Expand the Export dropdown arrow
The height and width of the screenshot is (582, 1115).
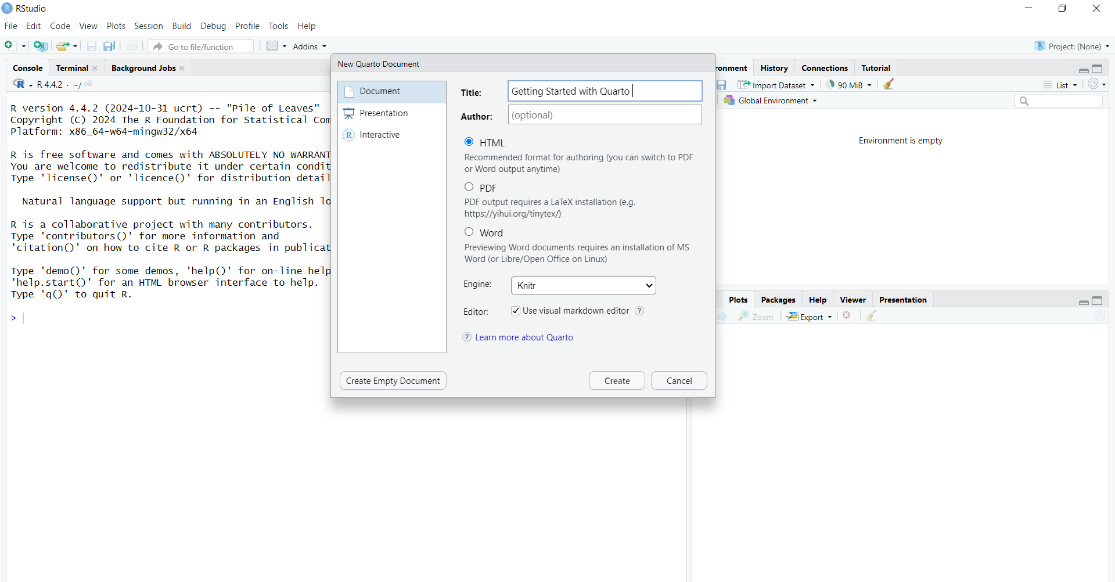click(x=830, y=317)
